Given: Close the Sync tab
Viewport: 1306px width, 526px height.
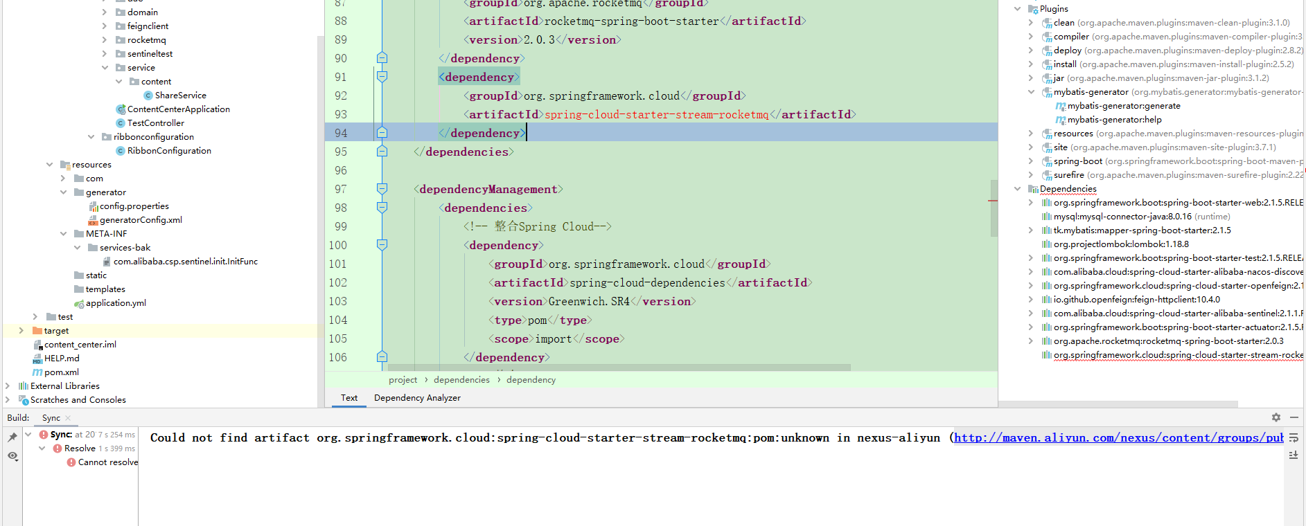Looking at the screenshot, I should [68, 418].
